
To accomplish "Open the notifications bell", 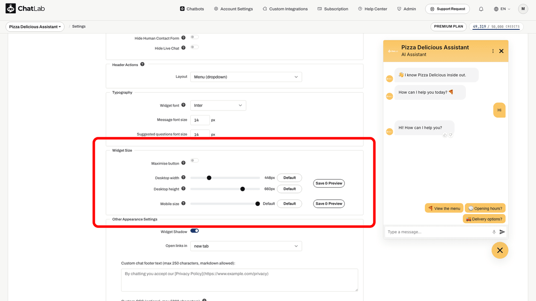I will click(x=481, y=9).
